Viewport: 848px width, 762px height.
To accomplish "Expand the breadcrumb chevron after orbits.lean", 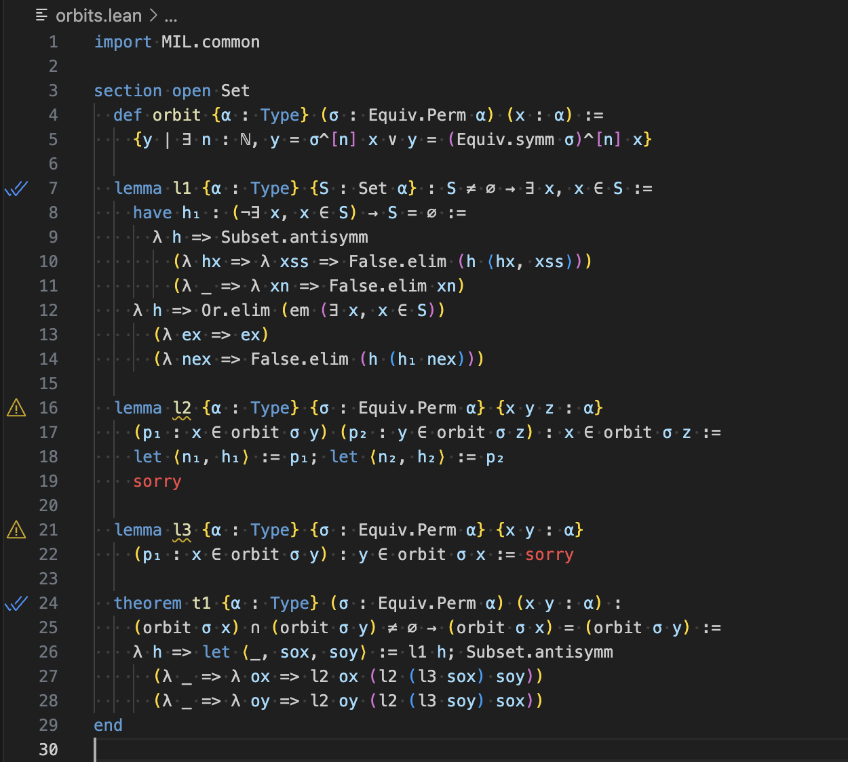I will 153,15.
